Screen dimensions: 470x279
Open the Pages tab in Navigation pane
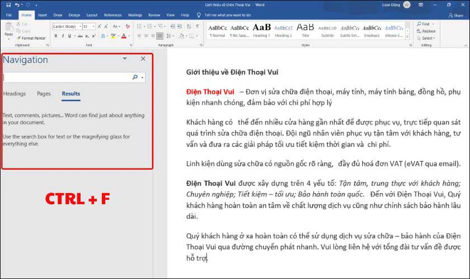pos(44,94)
